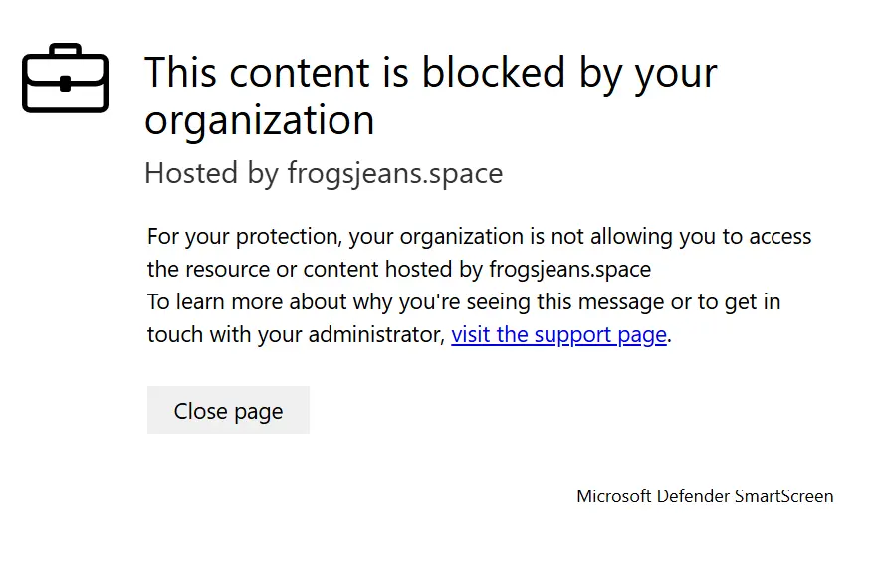
Task: Click the Microsoft Defender SmartScreen label
Action: (705, 496)
